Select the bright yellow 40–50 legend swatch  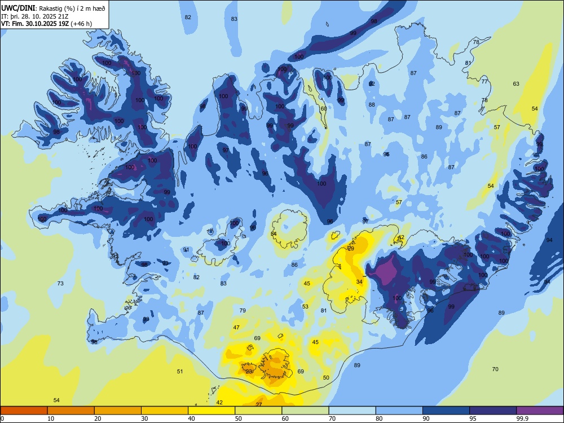coord(211,411)
